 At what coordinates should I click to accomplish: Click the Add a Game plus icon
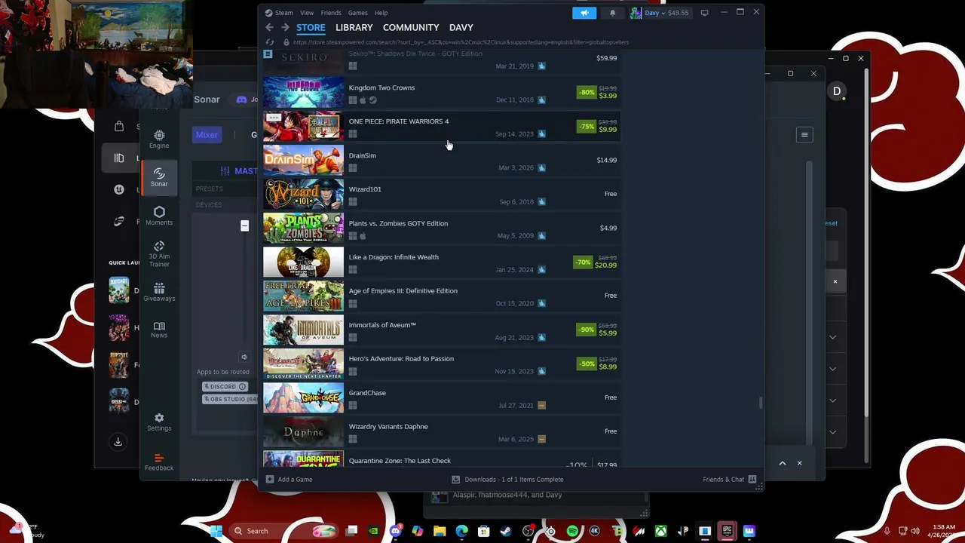[x=270, y=479]
